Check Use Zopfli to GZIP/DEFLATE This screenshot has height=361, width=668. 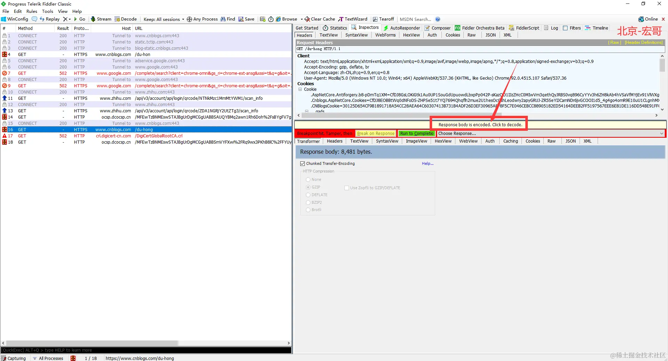pyautogui.click(x=347, y=188)
